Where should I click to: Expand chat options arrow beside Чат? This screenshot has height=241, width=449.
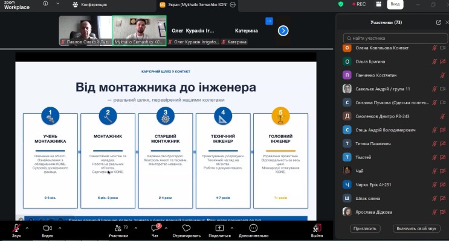point(166,228)
